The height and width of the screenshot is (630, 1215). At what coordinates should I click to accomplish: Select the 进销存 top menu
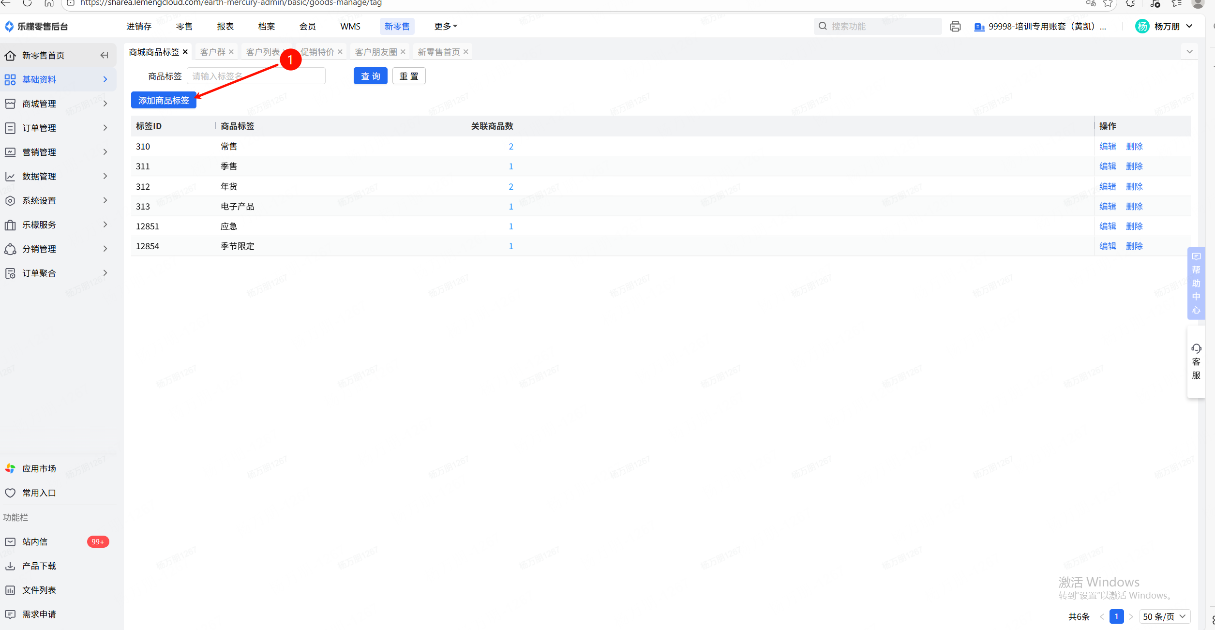click(139, 26)
